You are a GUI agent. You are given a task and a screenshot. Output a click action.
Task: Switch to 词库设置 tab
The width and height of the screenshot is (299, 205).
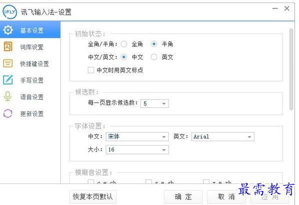point(30,47)
